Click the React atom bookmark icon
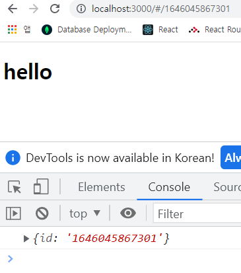 point(148,30)
